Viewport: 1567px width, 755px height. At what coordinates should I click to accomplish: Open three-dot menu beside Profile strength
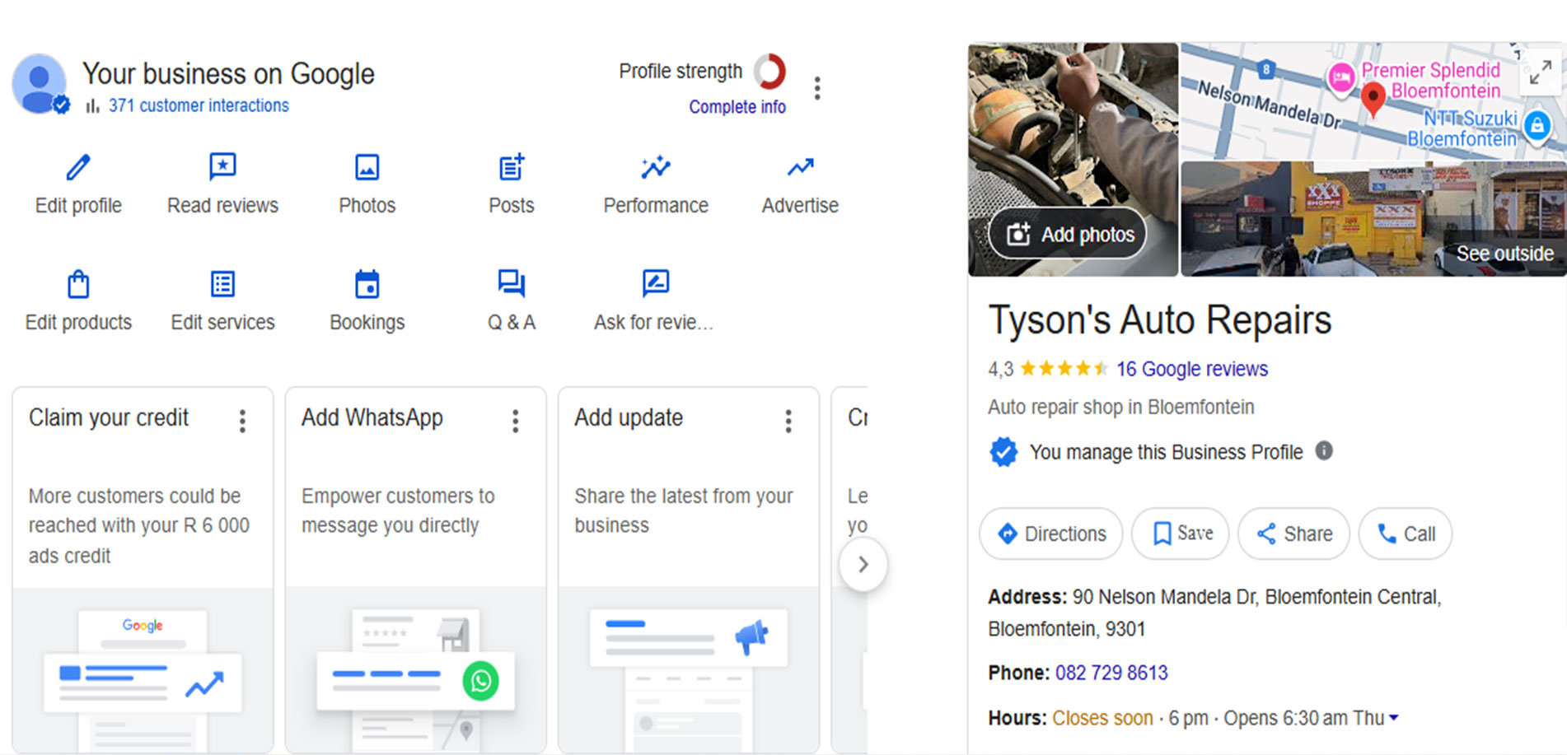(817, 88)
